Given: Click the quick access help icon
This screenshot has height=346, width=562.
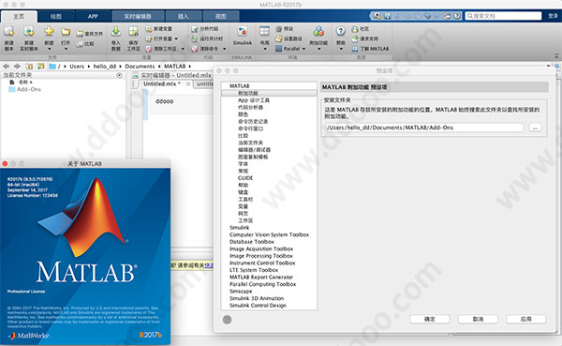Looking at the screenshot, I should [457, 16].
